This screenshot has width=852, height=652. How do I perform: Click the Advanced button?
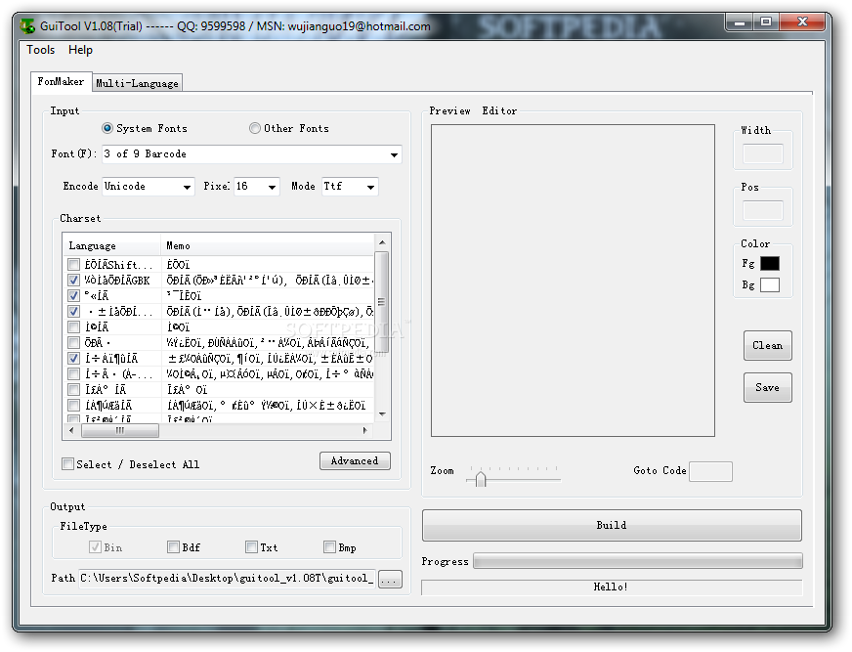(x=355, y=461)
